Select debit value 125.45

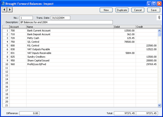[x=125, y=38]
